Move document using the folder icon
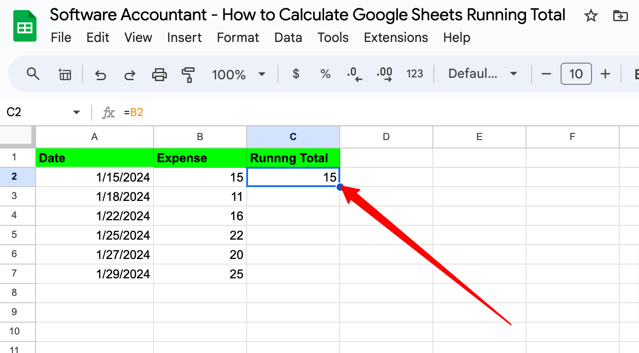 621,16
